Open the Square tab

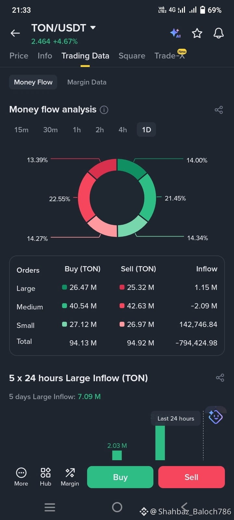[x=132, y=56]
